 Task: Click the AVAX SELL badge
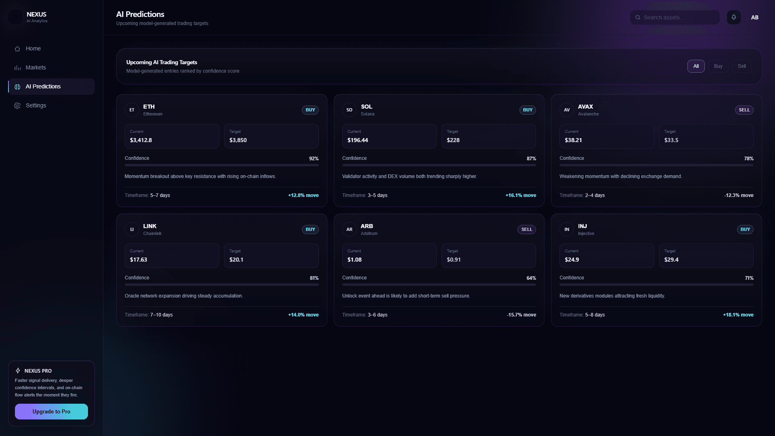[x=744, y=110]
